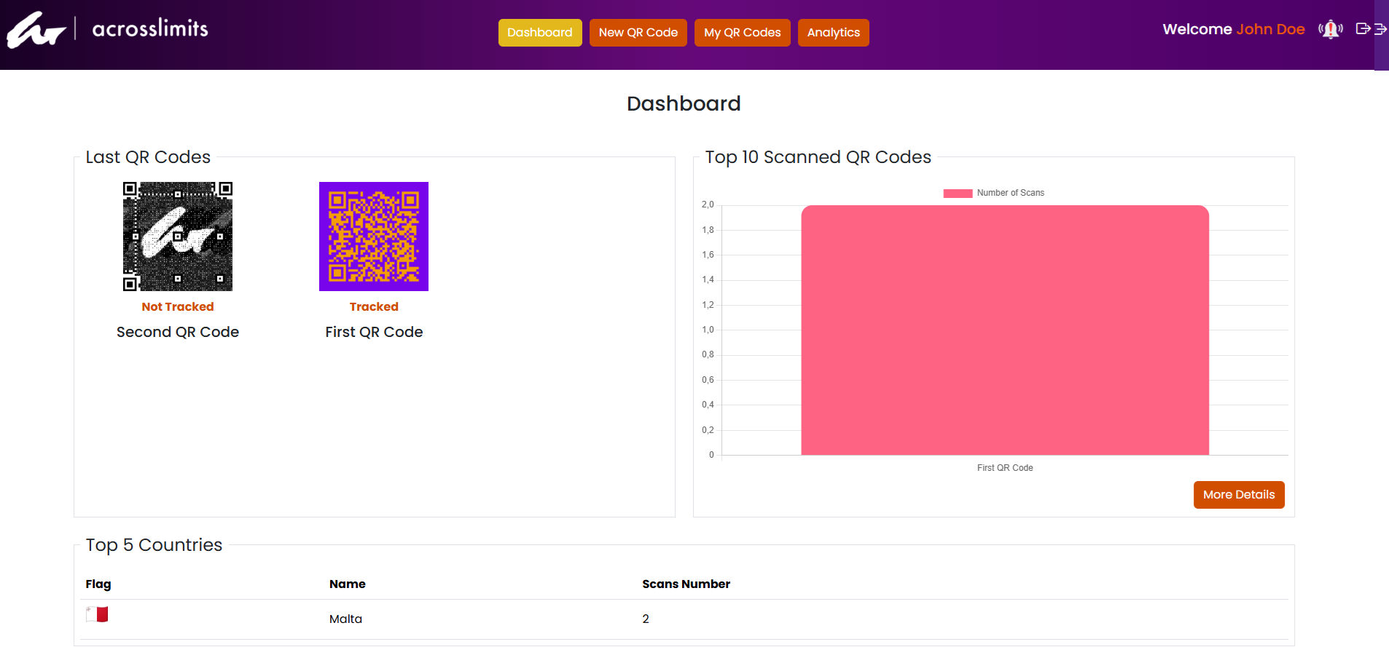Click the First QR Code chart bar
This screenshot has height=655, width=1389.
[1005, 330]
